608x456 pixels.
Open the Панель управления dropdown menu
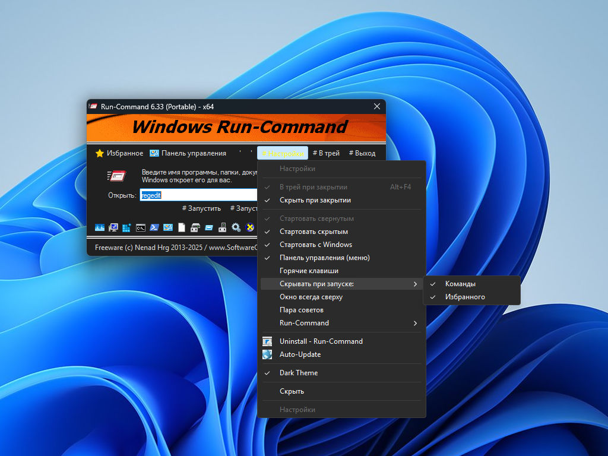(x=188, y=153)
